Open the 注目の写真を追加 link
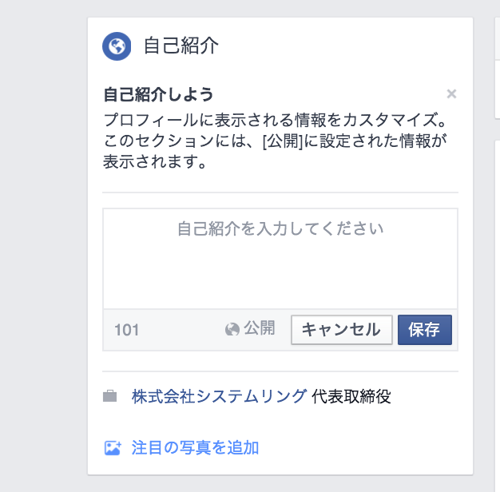This screenshot has height=492, width=500. coord(195,447)
